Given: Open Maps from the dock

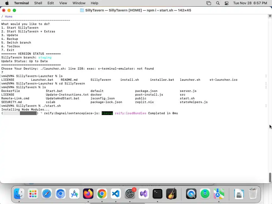Looking at the screenshot, I should tap(219, 194).
